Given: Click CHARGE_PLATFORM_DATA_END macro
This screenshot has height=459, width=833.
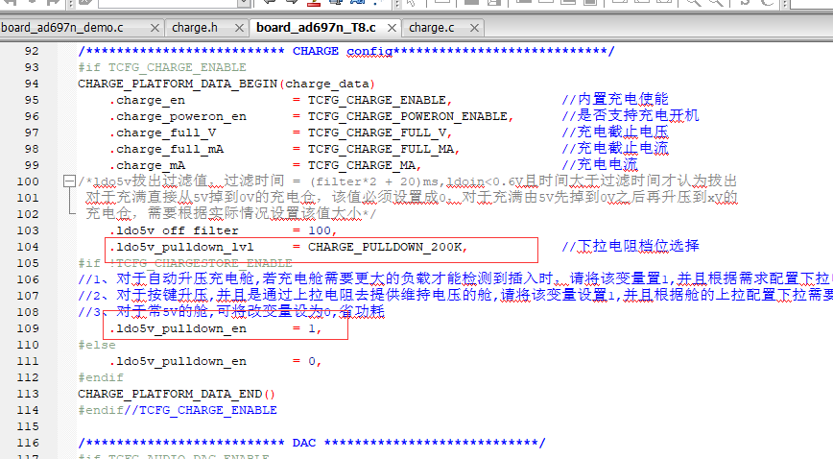Looking at the screenshot, I should (170, 394).
